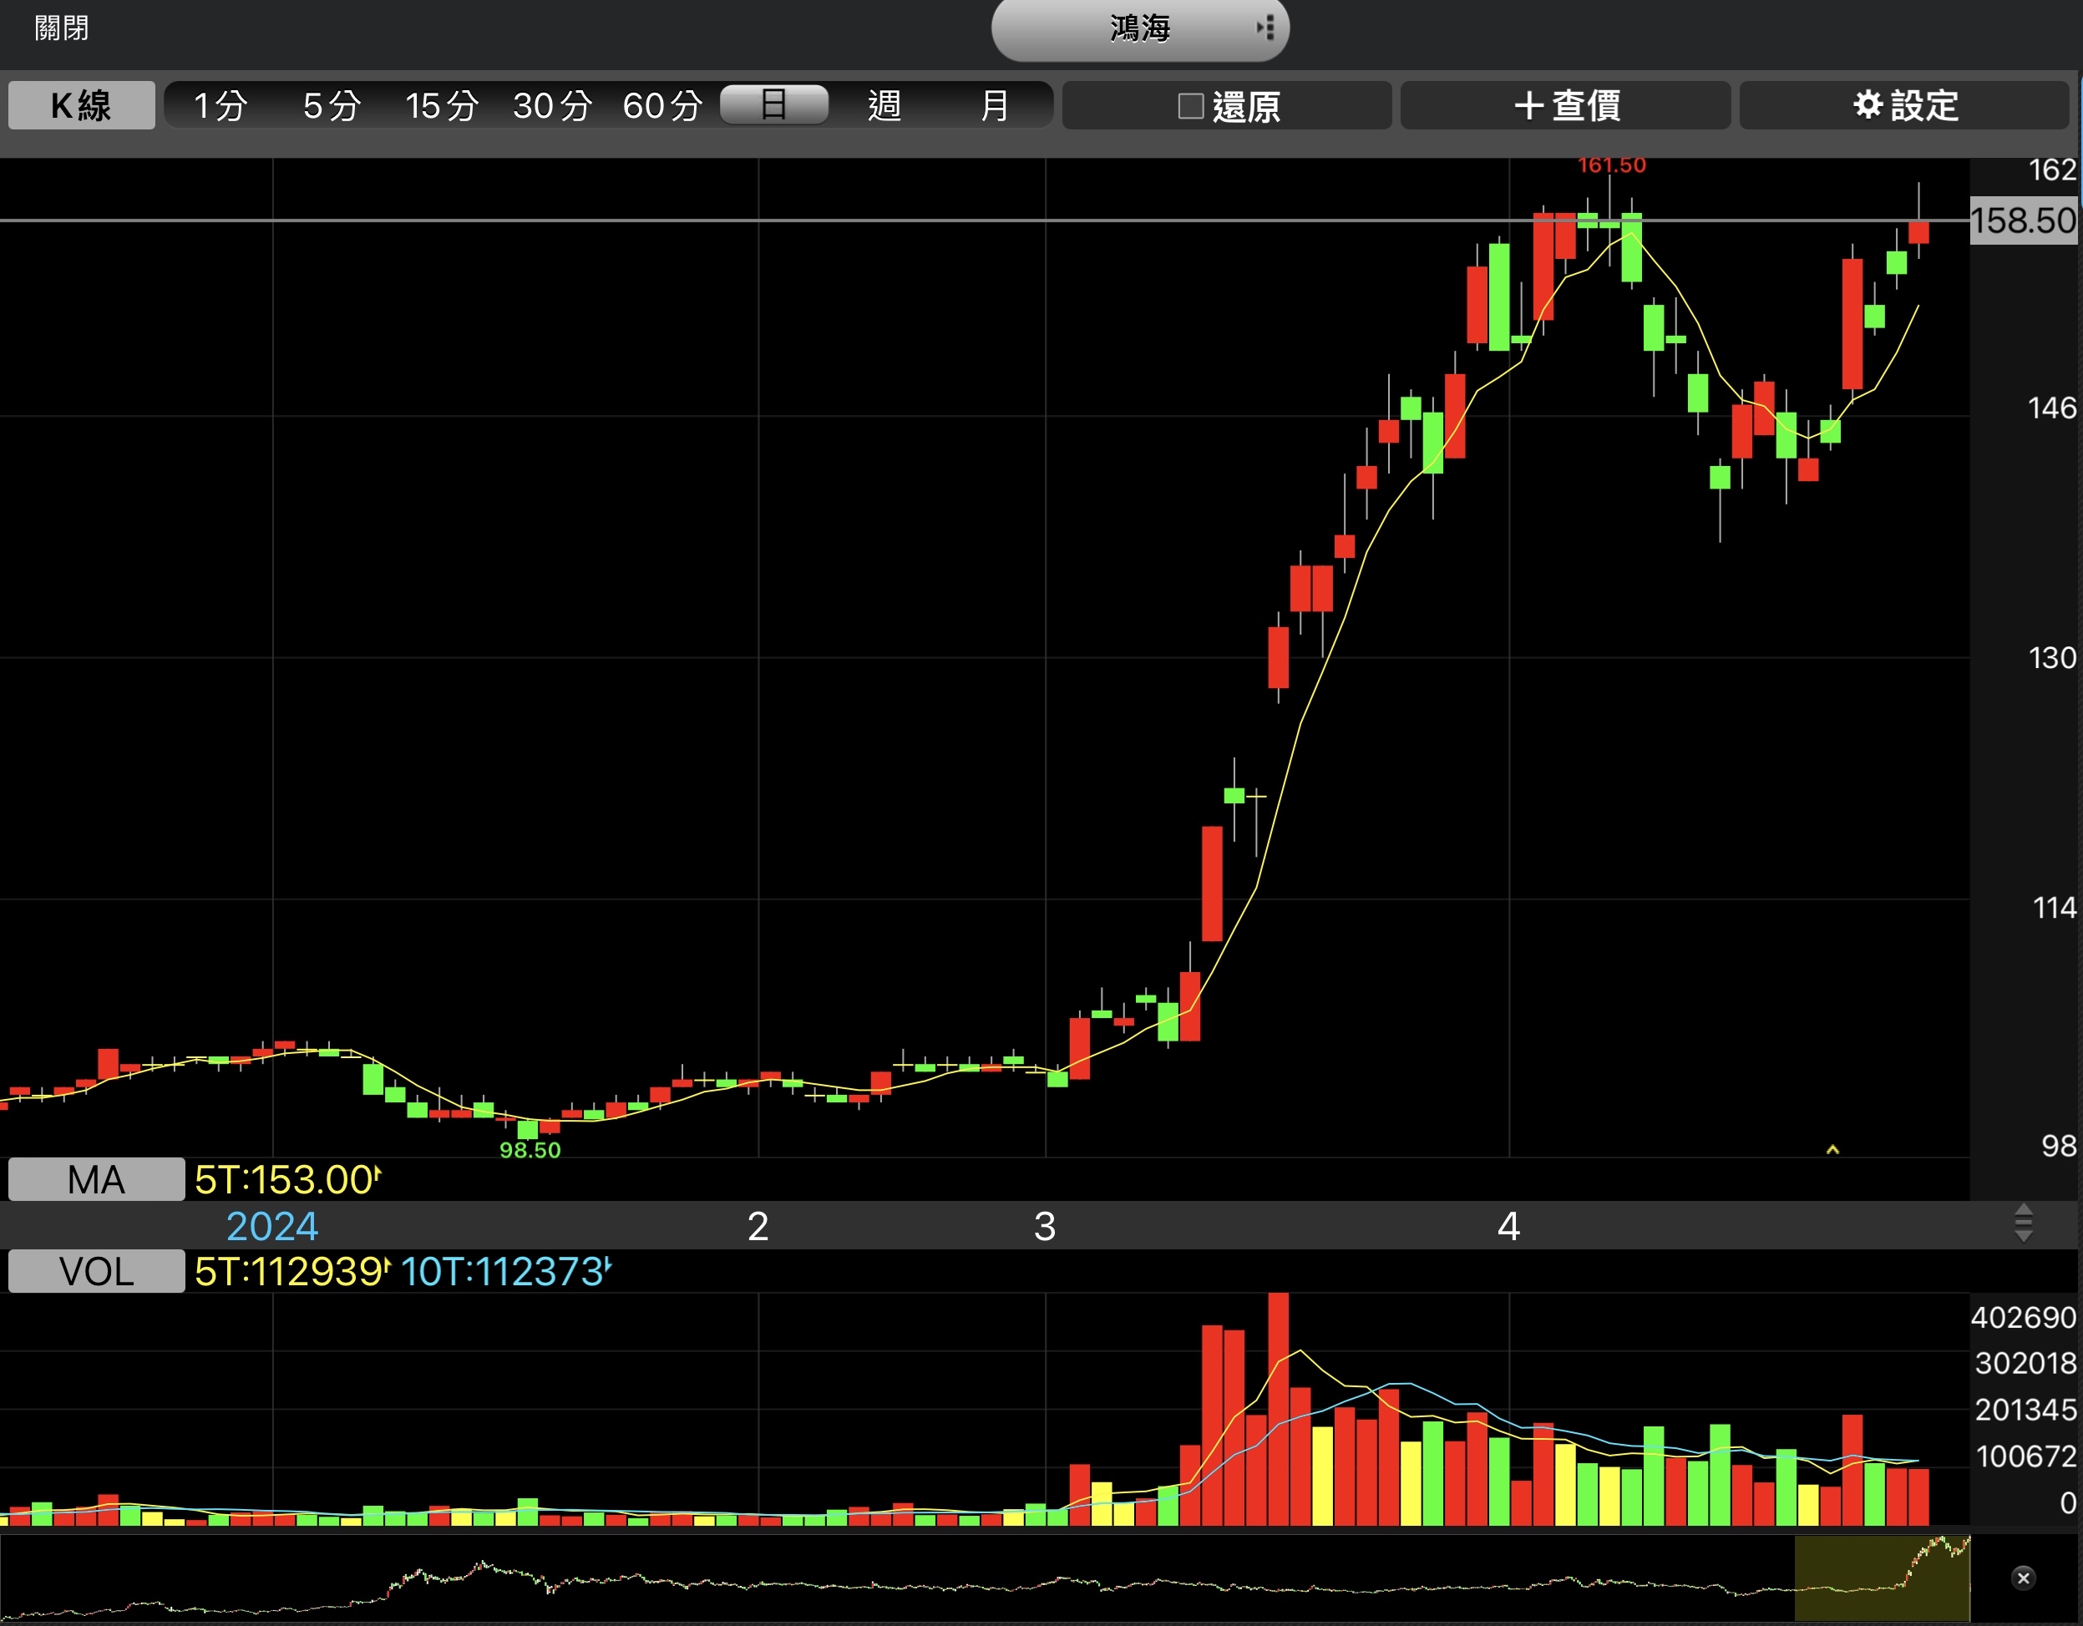Close the mini overview chart panel
This screenshot has height=1626, width=2083.
2023,1578
